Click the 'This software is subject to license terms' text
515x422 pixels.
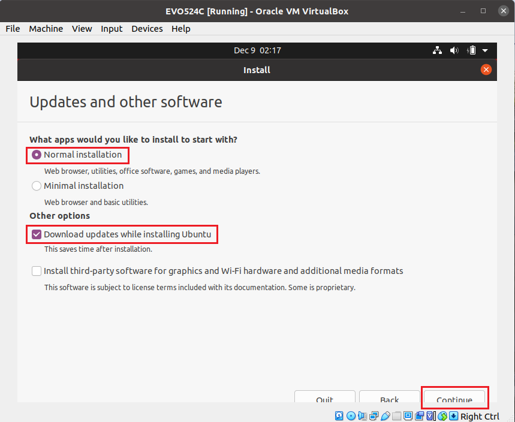[200, 287]
